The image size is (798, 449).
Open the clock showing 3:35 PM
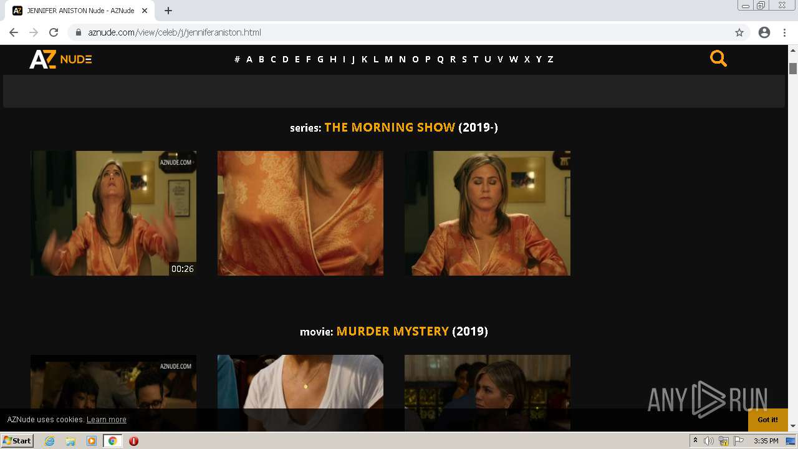[766, 441]
